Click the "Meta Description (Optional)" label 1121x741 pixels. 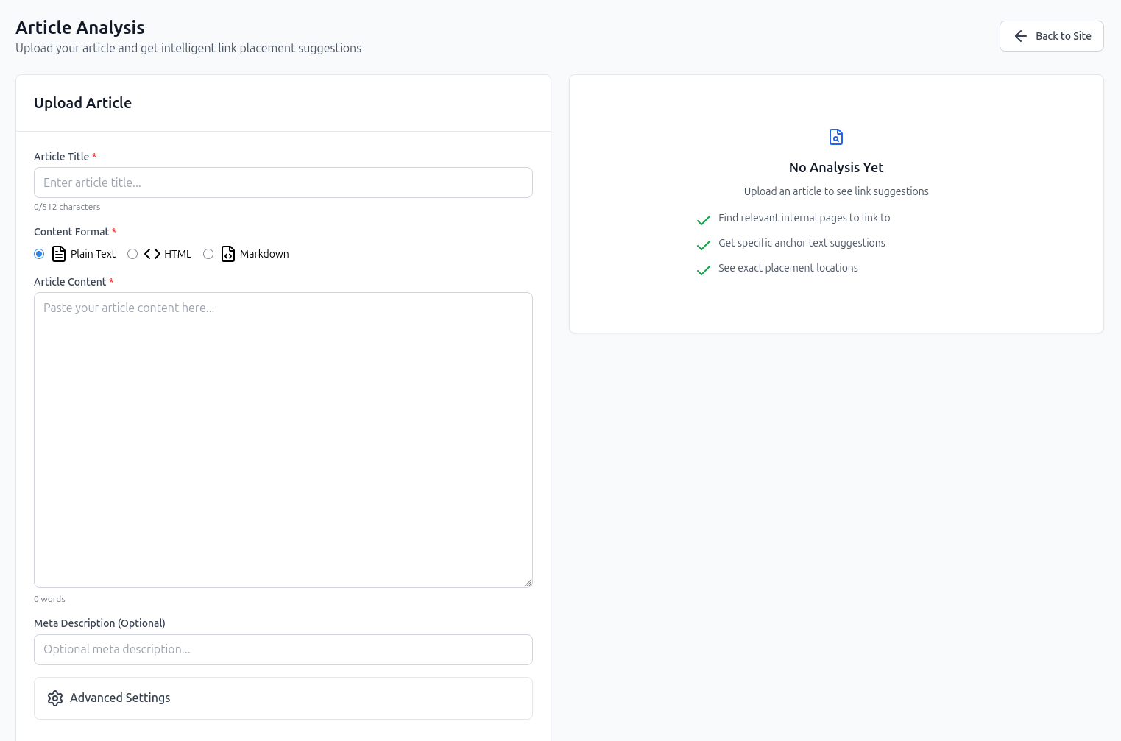[99, 623]
